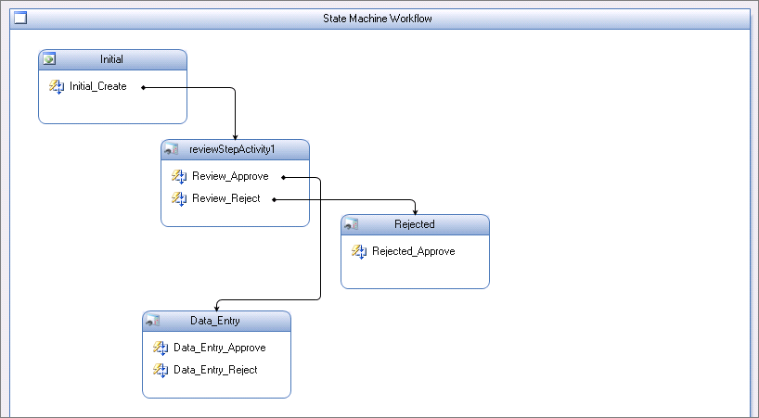Click the Review_Reject event icon

[x=179, y=198]
